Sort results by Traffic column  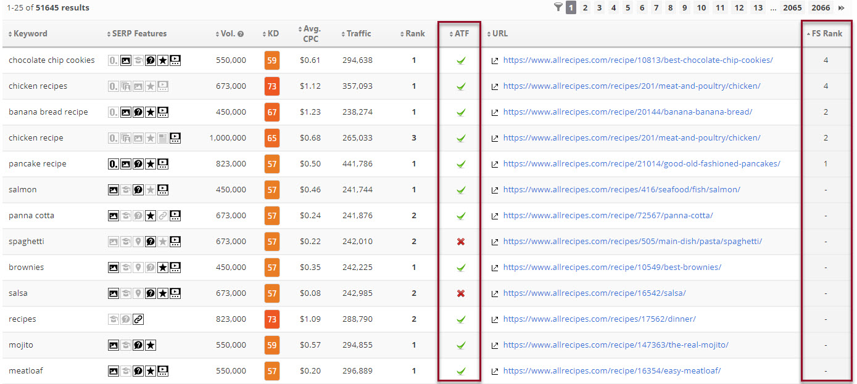pos(358,34)
